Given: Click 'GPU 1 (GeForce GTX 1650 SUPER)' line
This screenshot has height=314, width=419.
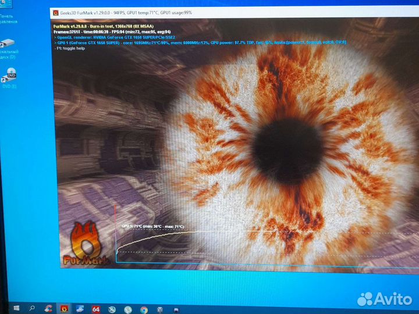Looking at the screenshot, I should [200, 42].
